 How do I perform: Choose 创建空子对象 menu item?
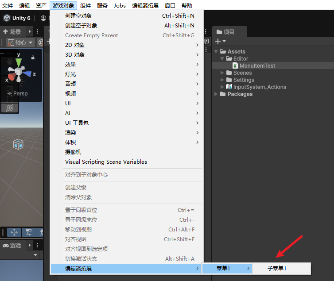click(127, 26)
